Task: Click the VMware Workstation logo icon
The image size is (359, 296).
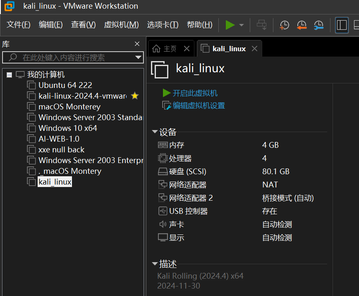Action: pos(10,6)
